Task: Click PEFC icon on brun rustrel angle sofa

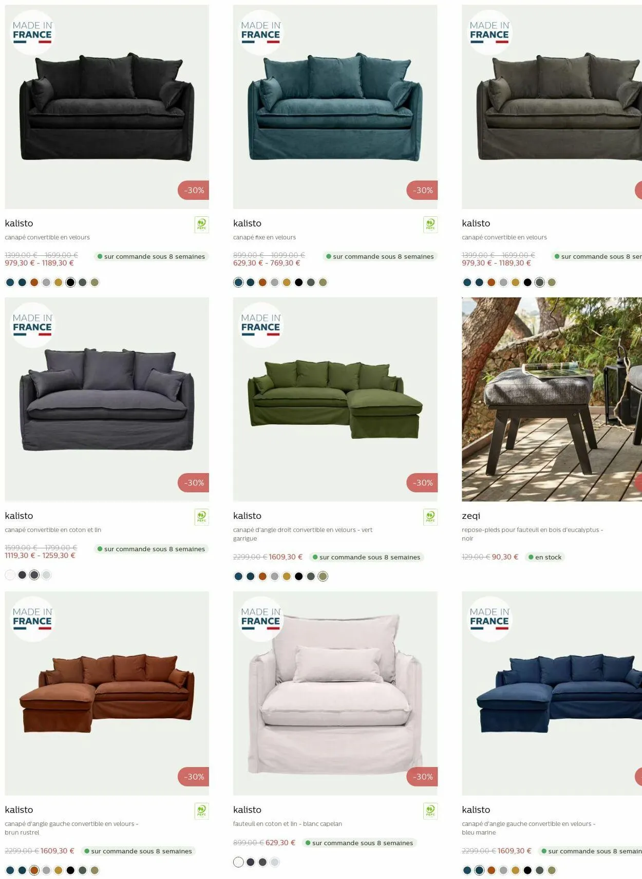Action: (201, 811)
